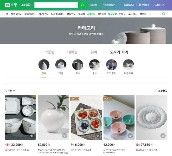The width and height of the screenshot is (172, 156).
Task: Switch to the 테마별 tab
Action: click(x=72, y=52)
